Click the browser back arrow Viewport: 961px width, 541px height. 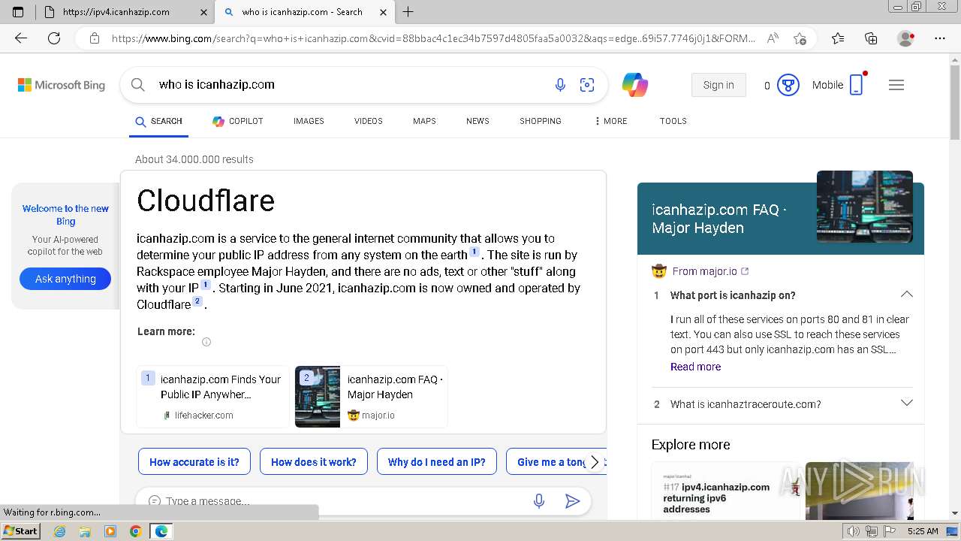(21, 38)
